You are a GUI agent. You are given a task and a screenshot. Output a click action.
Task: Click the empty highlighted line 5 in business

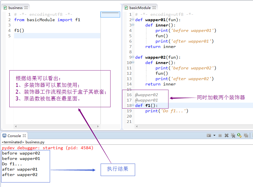pos(57,36)
